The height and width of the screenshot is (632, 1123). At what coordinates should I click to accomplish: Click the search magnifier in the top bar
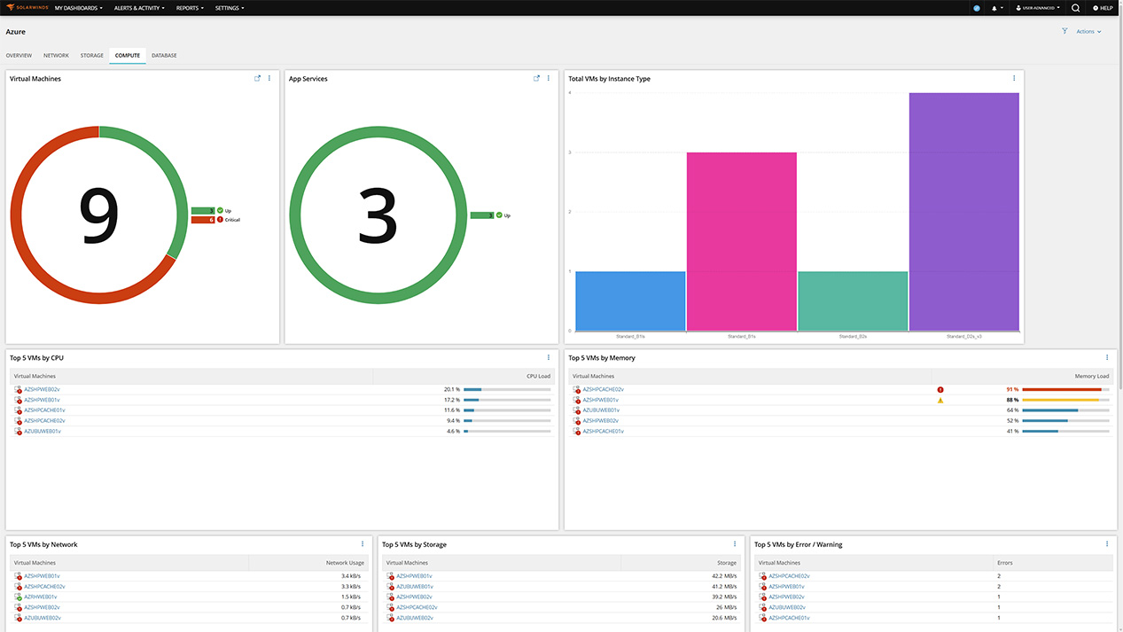(x=1075, y=8)
